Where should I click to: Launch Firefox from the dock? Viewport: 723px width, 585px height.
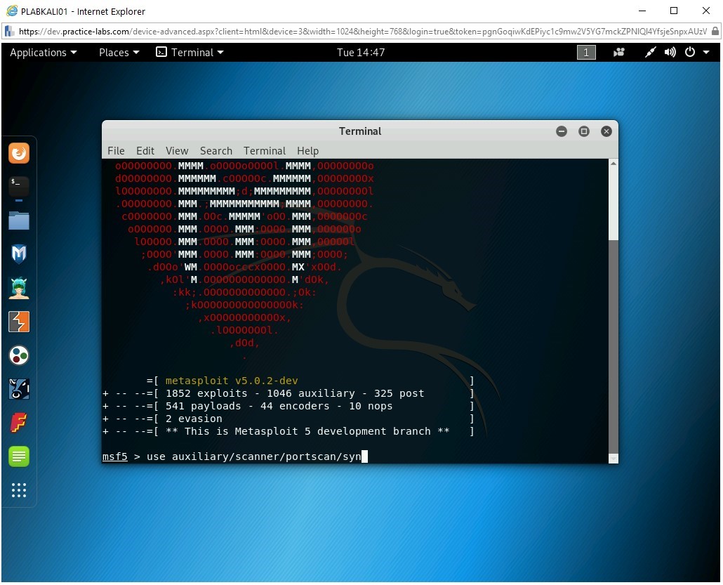click(x=19, y=153)
